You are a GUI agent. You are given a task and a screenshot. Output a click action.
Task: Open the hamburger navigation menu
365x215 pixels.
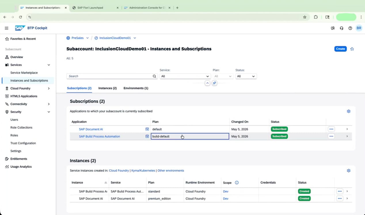(6, 28)
